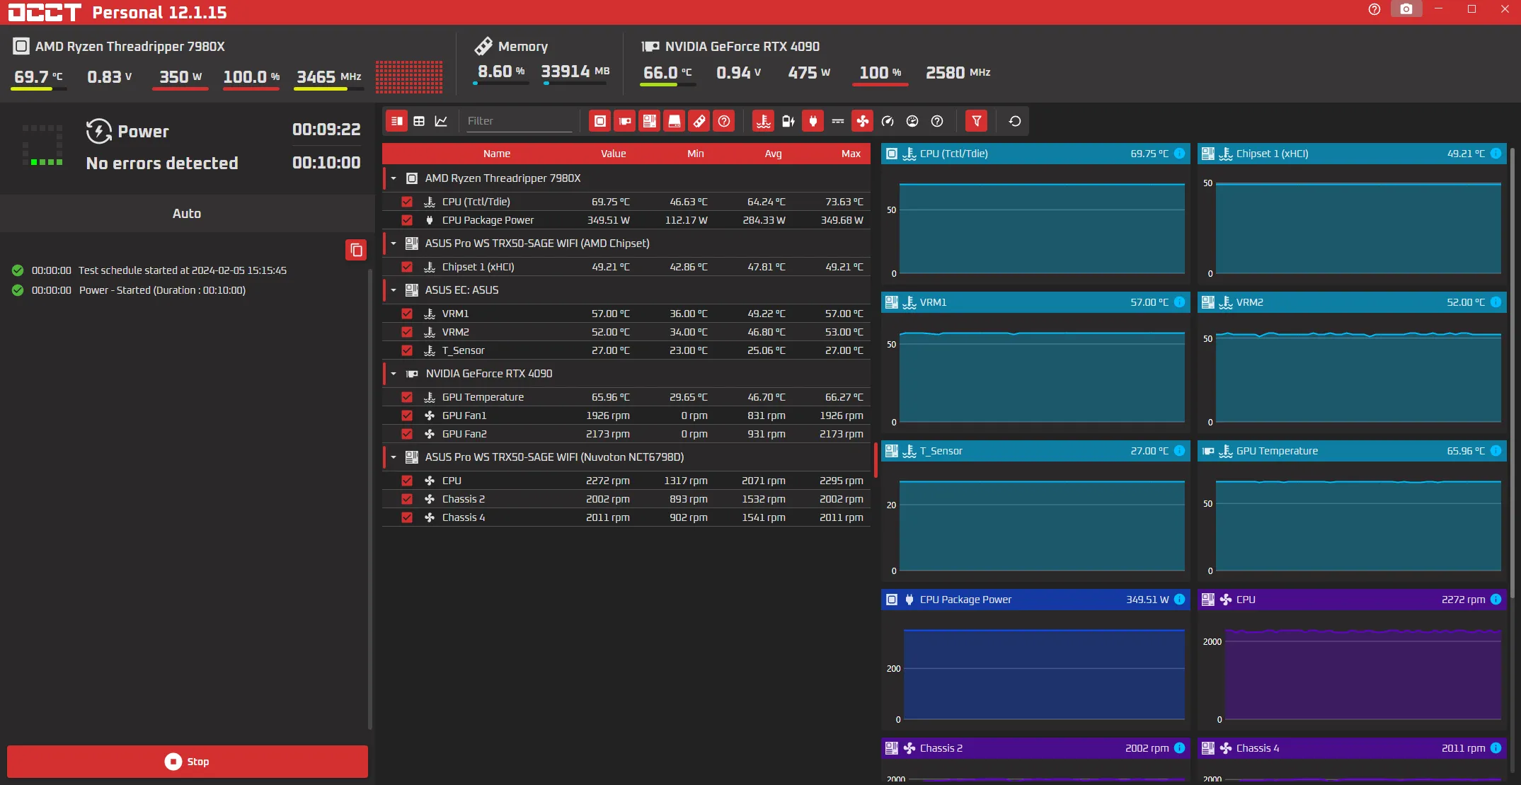The height and width of the screenshot is (785, 1521).
Task: Toggle the temperature sensor filter icon
Action: (x=763, y=121)
